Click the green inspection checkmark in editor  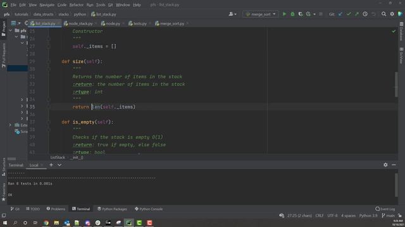pyautogui.click(x=394, y=31)
